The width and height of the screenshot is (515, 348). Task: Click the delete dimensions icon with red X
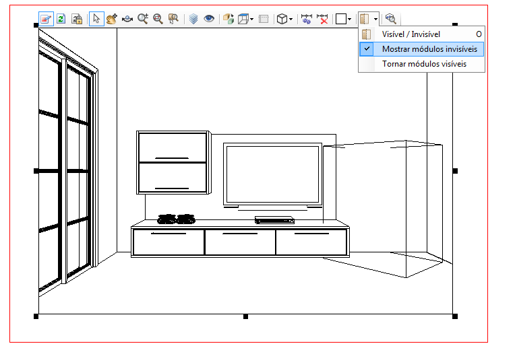pos(322,19)
